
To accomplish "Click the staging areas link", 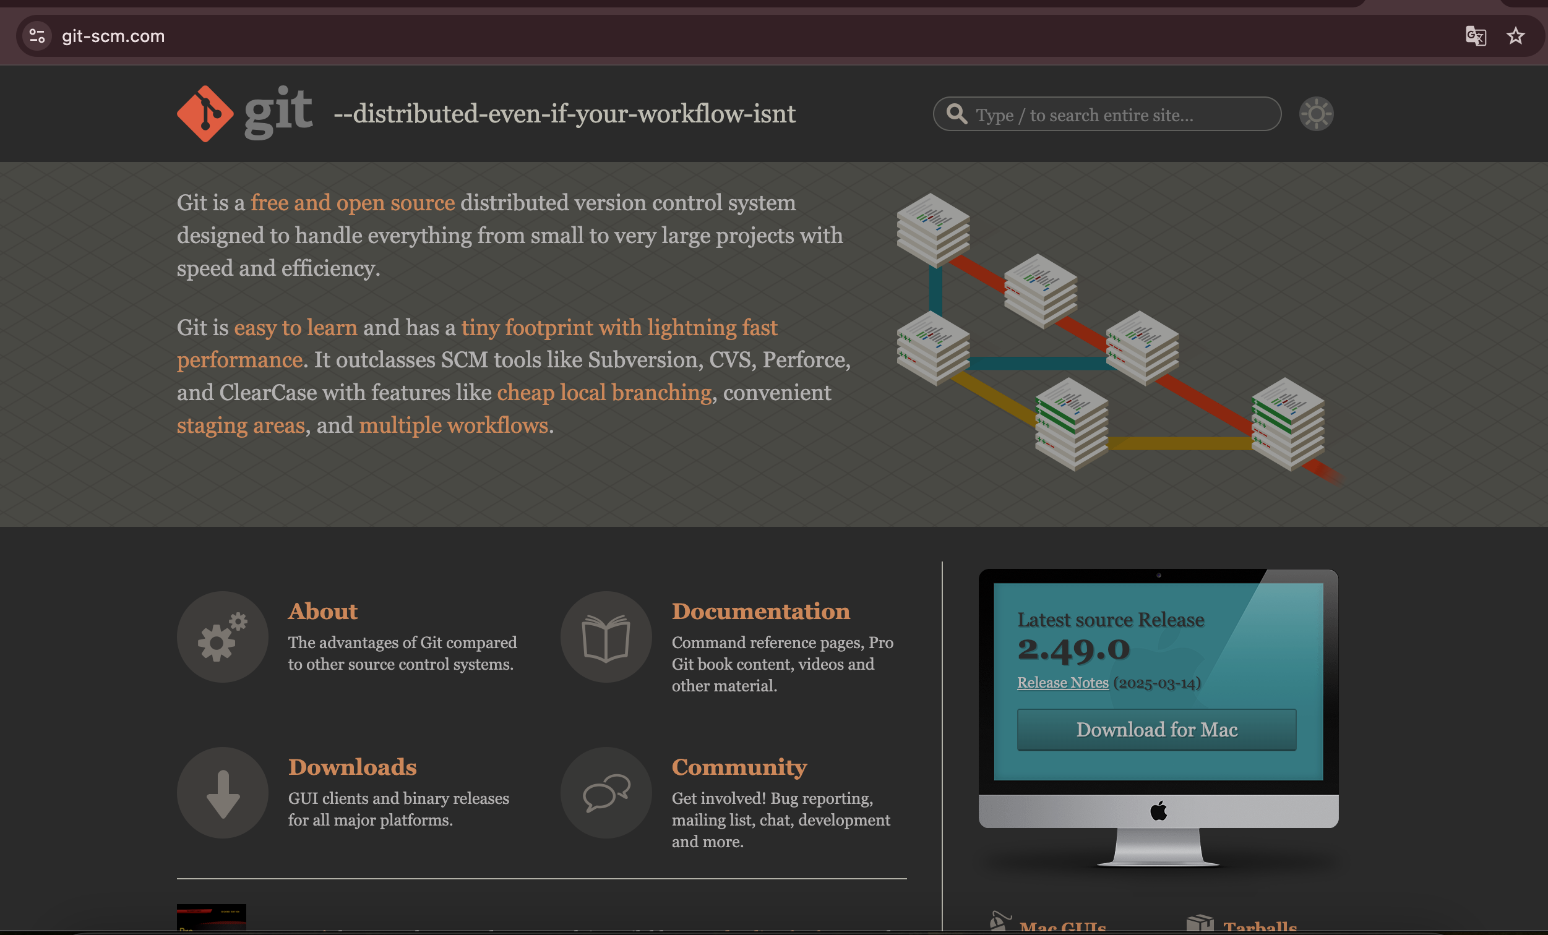I will click(241, 425).
